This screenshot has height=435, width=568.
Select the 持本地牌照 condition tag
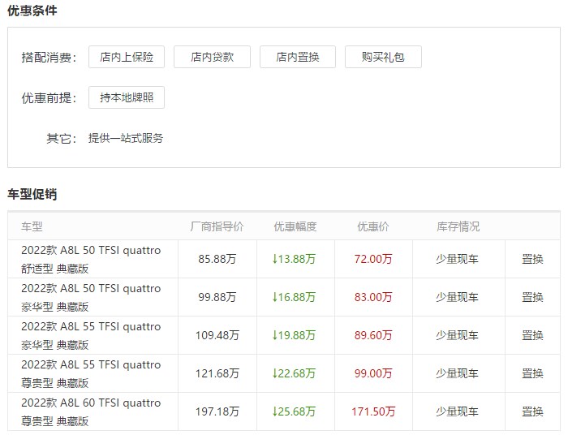pos(127,97)
